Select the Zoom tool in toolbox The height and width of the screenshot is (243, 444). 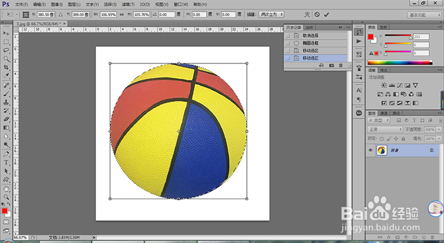click(6, 197)
